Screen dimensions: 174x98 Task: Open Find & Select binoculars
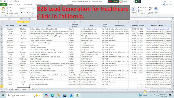click(x=156, y=11)
